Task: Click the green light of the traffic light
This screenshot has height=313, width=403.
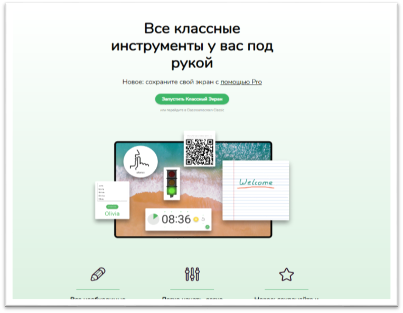Action: pos(171,191)
